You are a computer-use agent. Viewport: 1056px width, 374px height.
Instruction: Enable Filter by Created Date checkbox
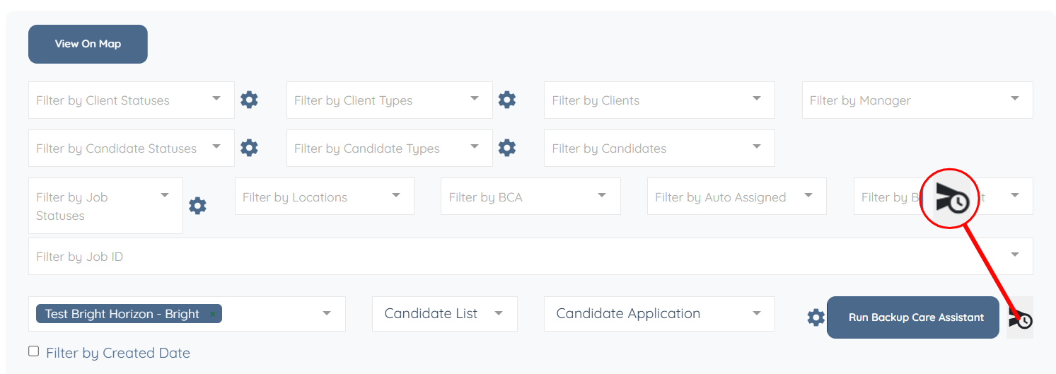point(34,351)
